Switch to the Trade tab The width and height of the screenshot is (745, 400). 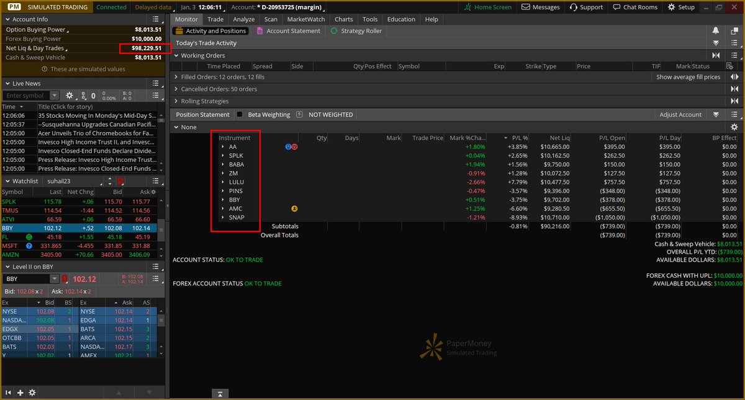point(215,19)
